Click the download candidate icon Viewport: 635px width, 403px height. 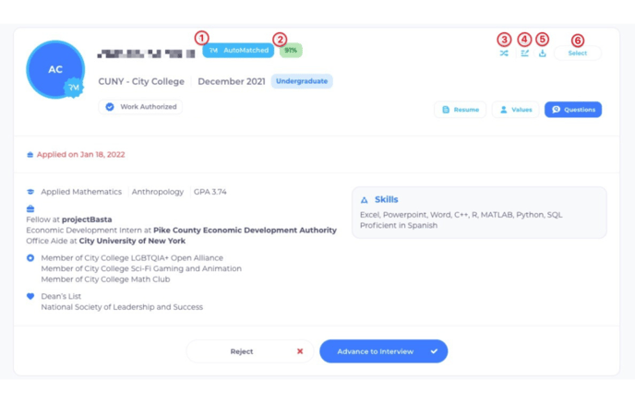coord(543,53)
